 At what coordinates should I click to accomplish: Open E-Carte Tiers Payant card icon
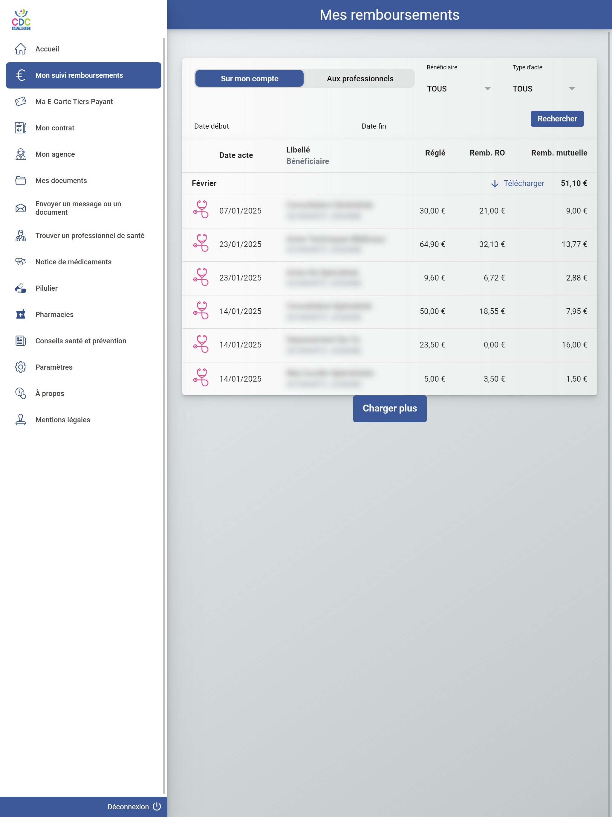coord(21,102)
